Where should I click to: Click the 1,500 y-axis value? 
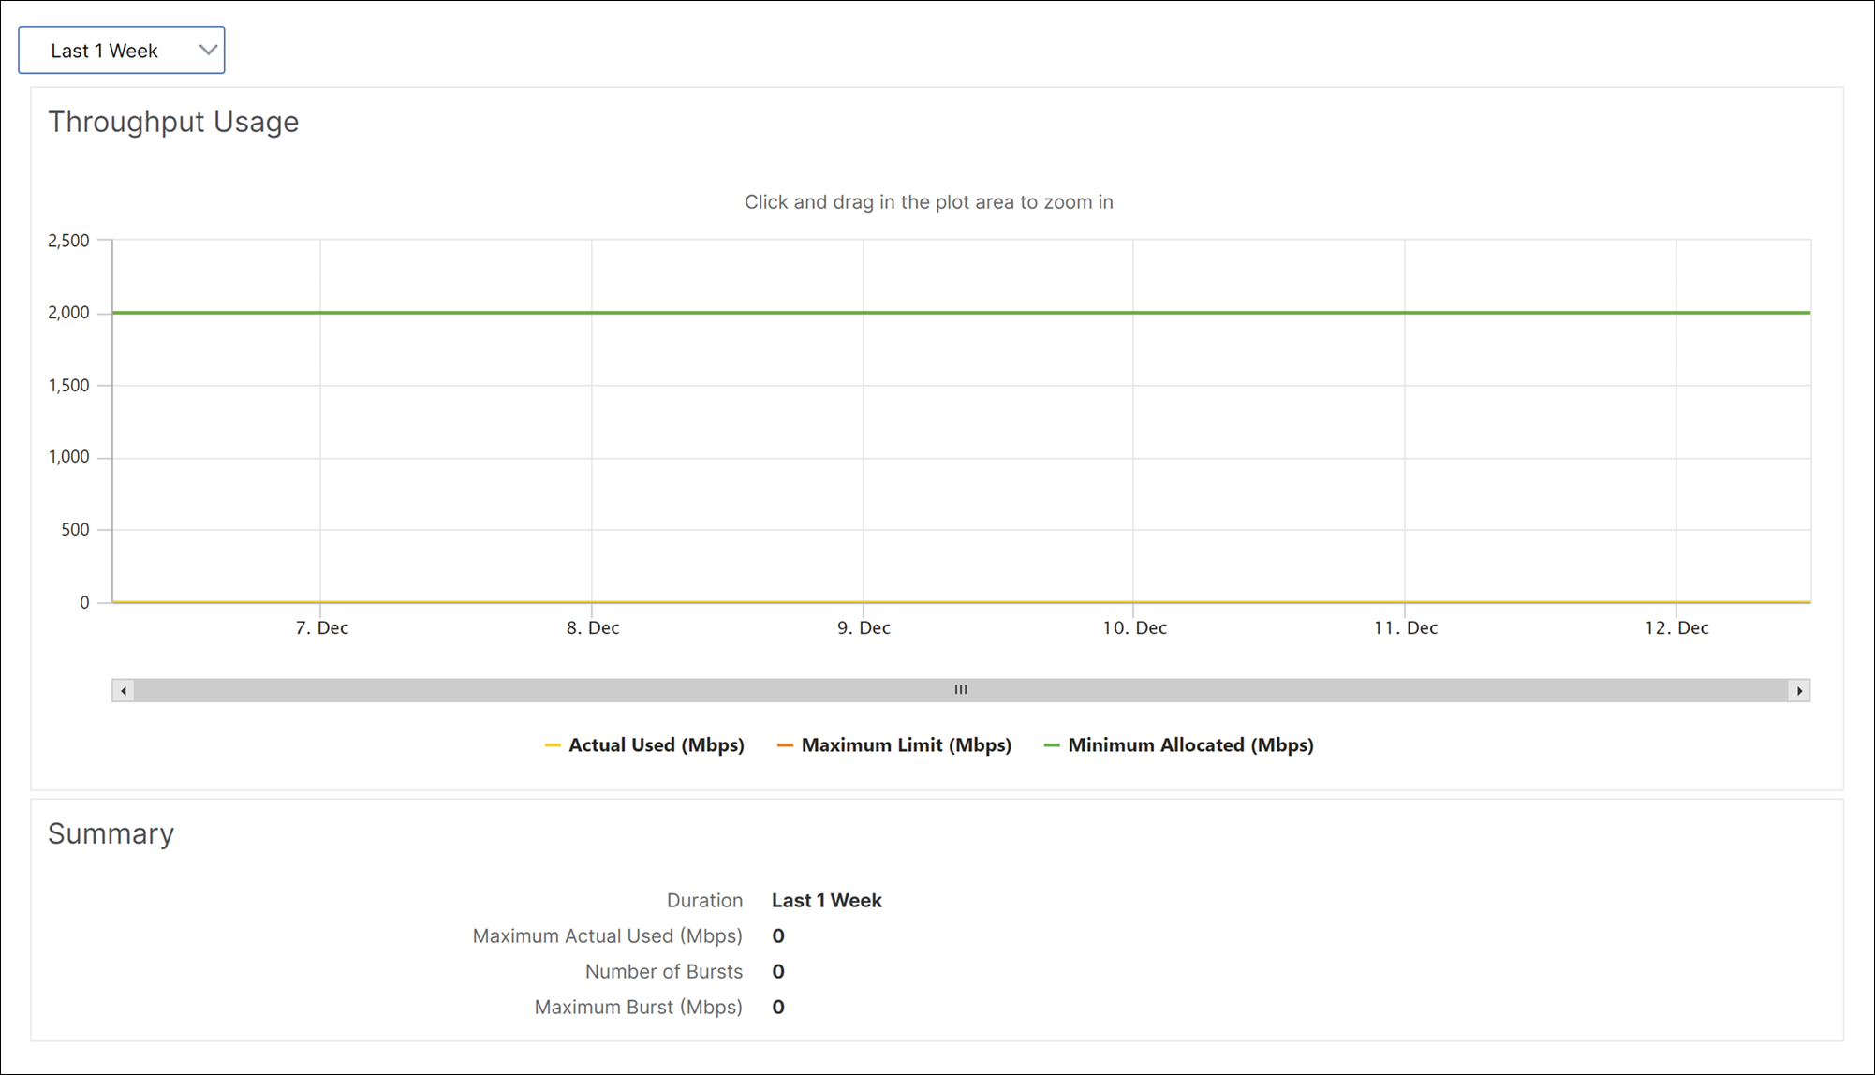(68, 386)
